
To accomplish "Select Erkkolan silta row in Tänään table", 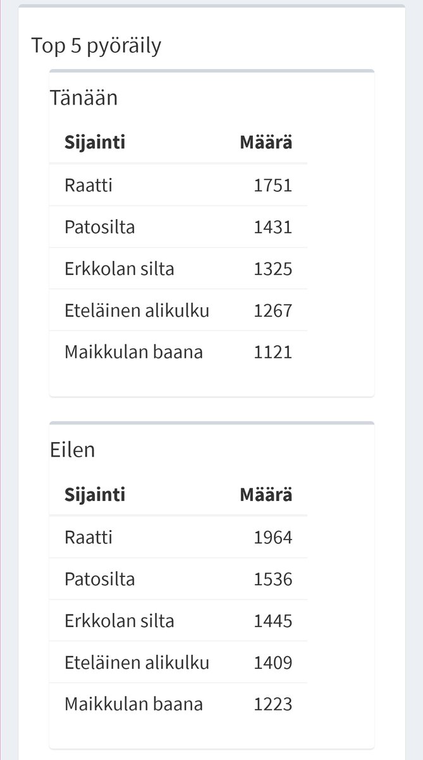I will point(178,269).
